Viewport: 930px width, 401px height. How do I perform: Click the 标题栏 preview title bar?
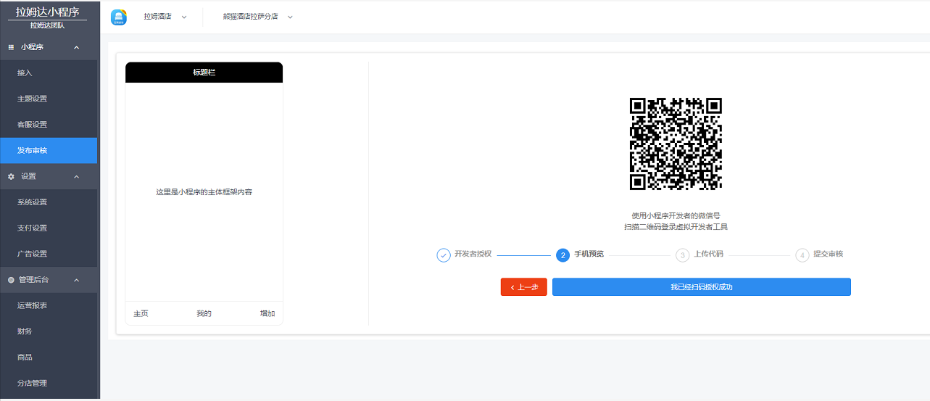point(204,73)
